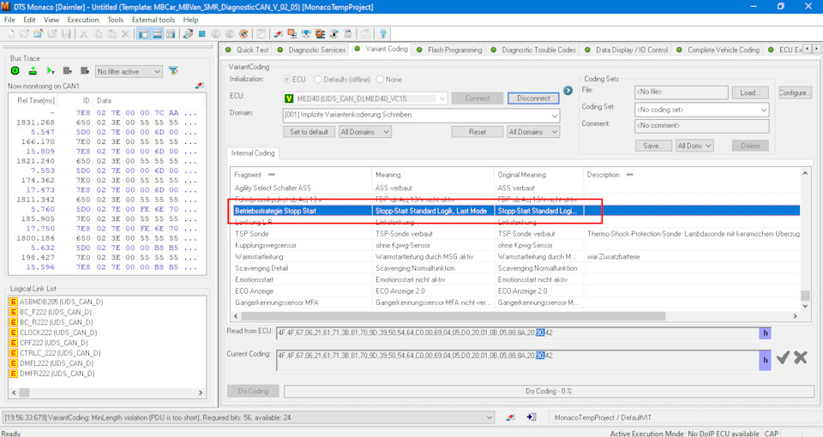Image resolution: width=823 pixels, height=437 pixels.
Task: Click the Save toolbar icon
Action: point(66,34)
